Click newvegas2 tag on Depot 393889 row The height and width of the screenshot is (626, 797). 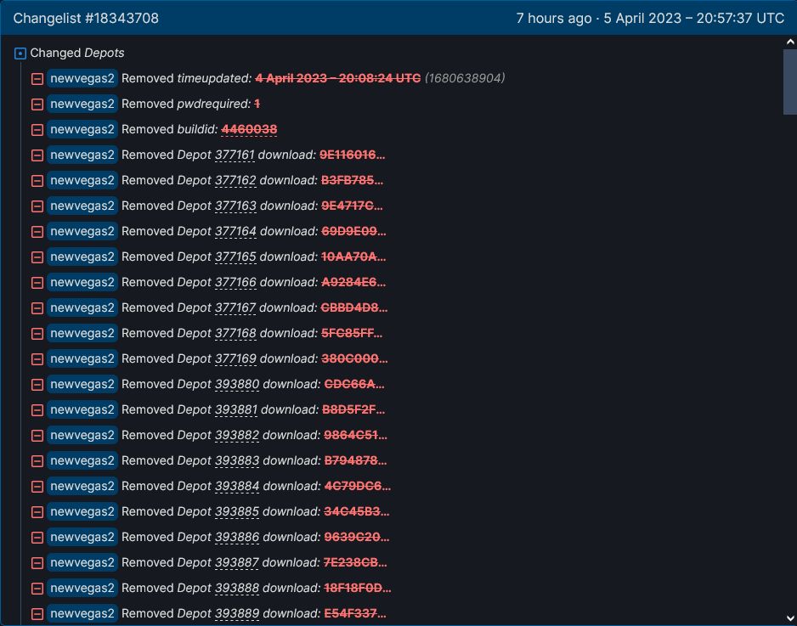[82, 613]
